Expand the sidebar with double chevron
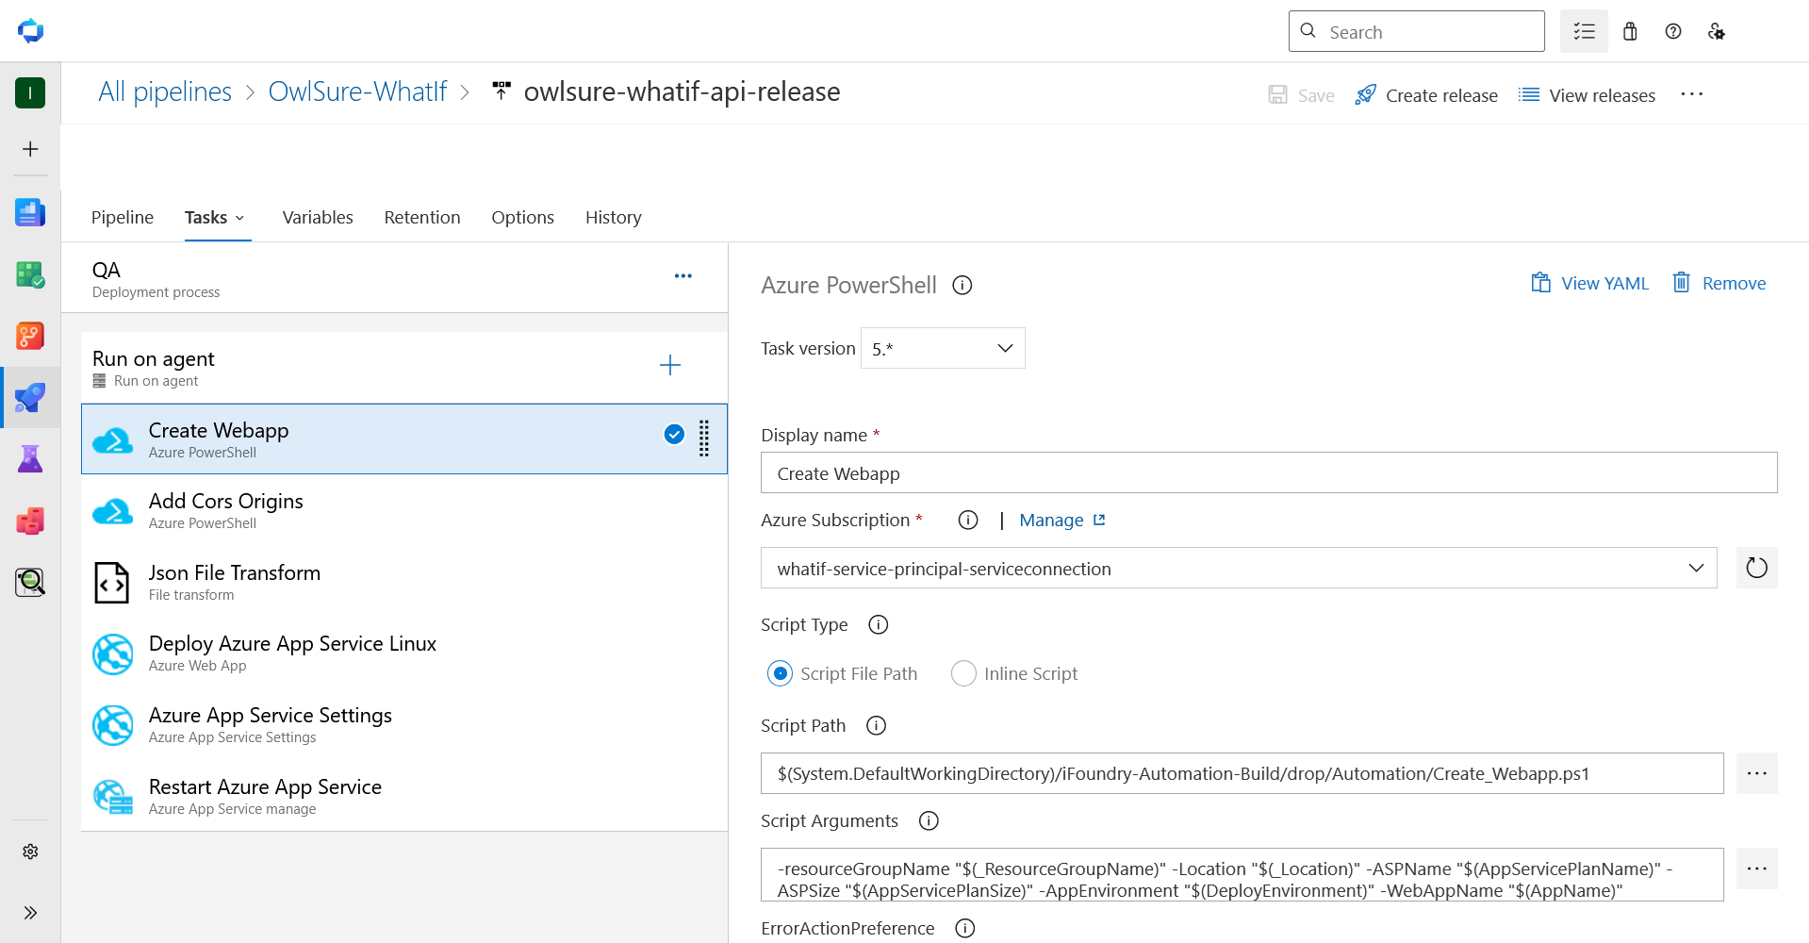The width and height of the screenshot is (1809, 943). point(30,913)
